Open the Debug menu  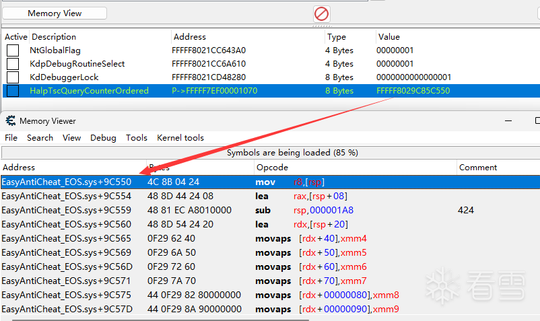point(103,138)
